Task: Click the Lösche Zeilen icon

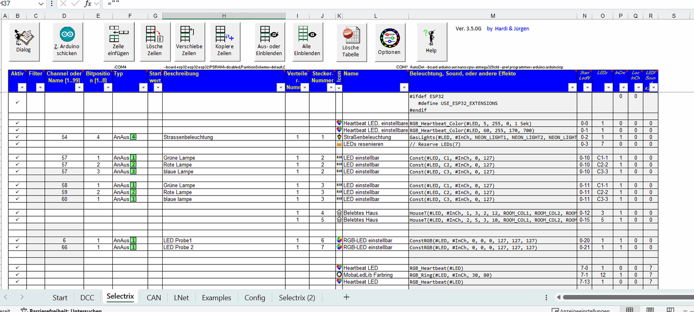Action: (x=154, y=34)
